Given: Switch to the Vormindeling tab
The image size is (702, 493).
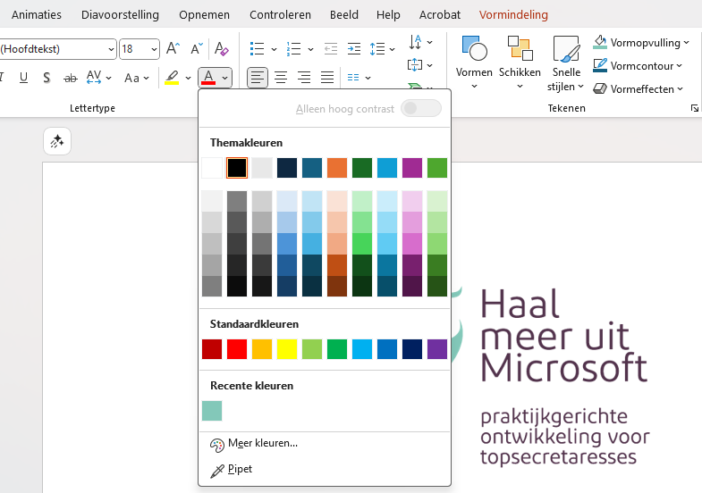Looking at the screenshot, I should 513,15.
